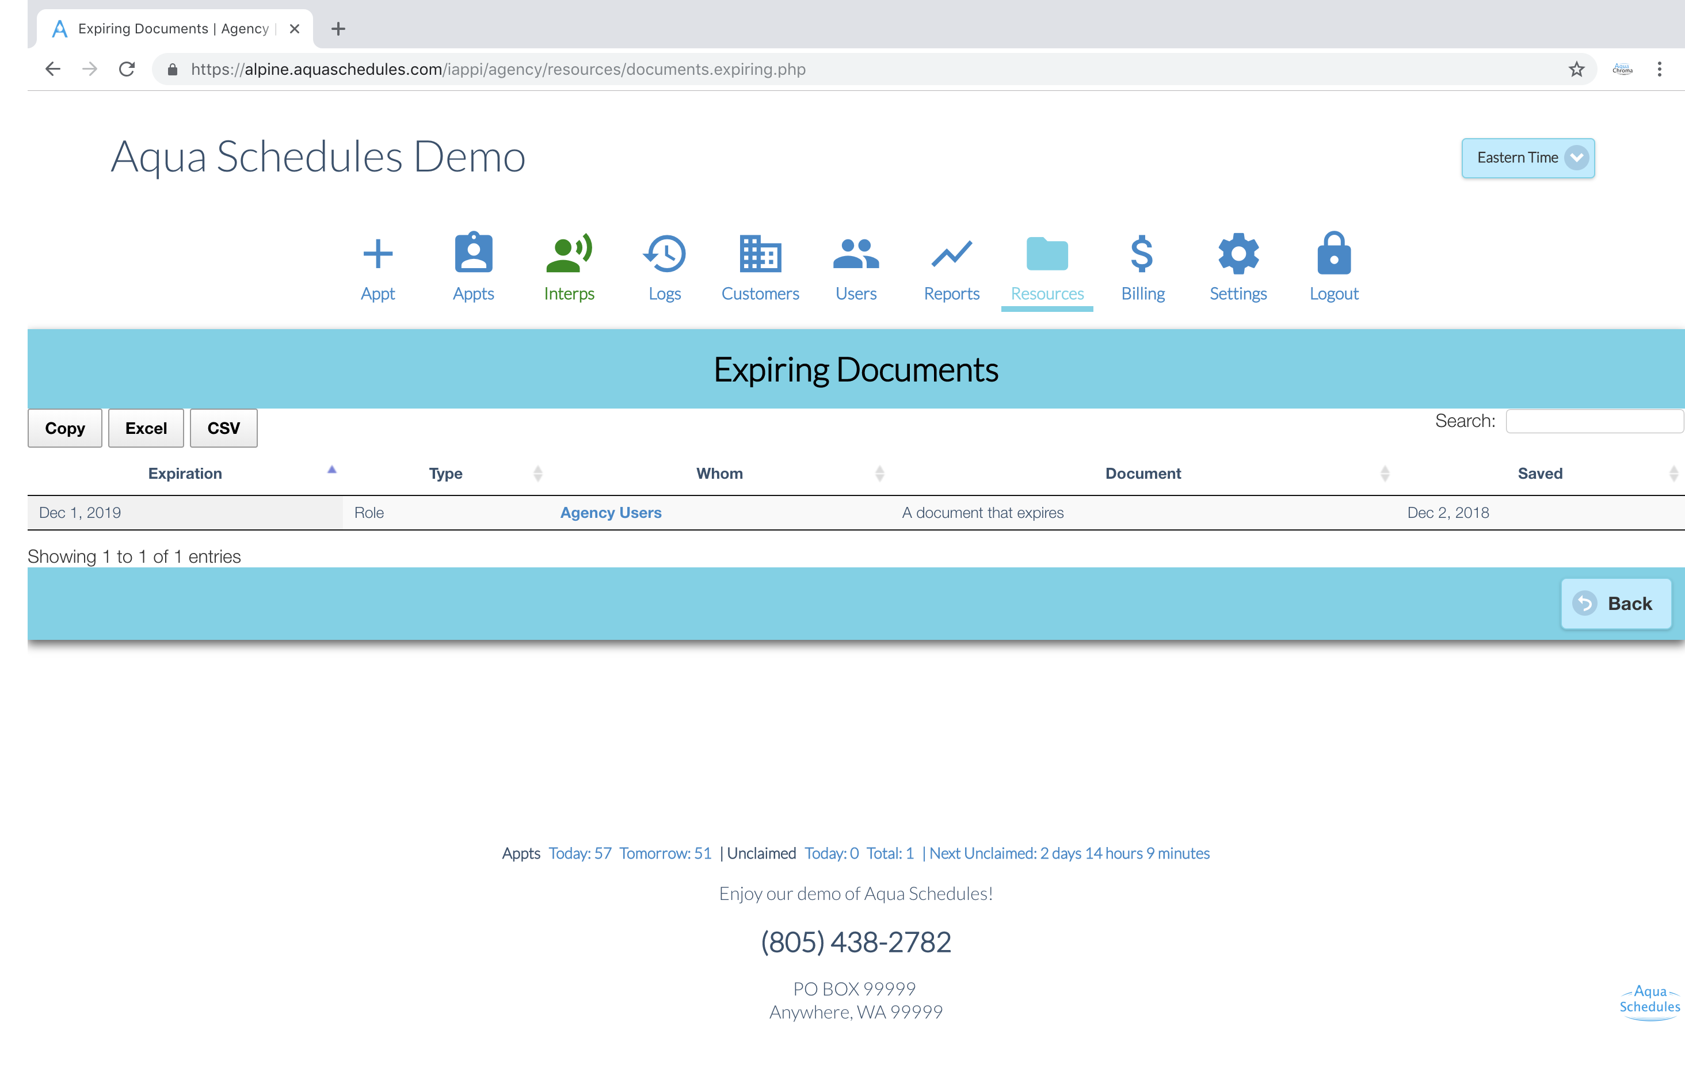The width and height of the screenshot is (1685, 1068).
Task: Open the Appts Today: 57 link
Action: pos(580,853)
